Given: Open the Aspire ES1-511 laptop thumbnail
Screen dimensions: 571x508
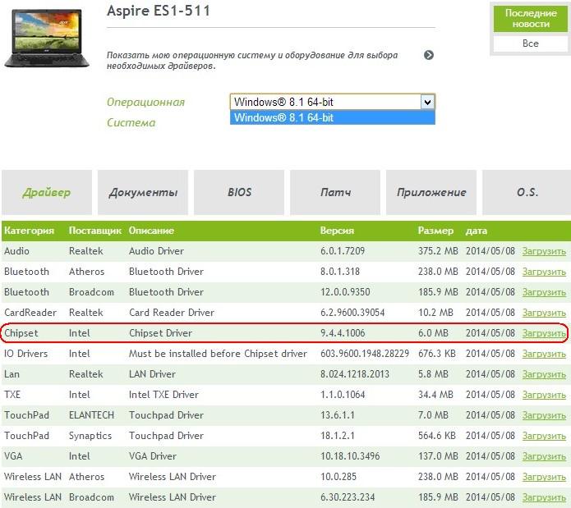Looking at the screenshot, I should tap(47, 39).
